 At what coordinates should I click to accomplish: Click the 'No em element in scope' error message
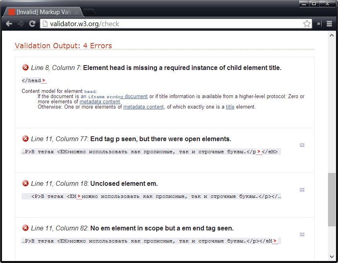162,228
